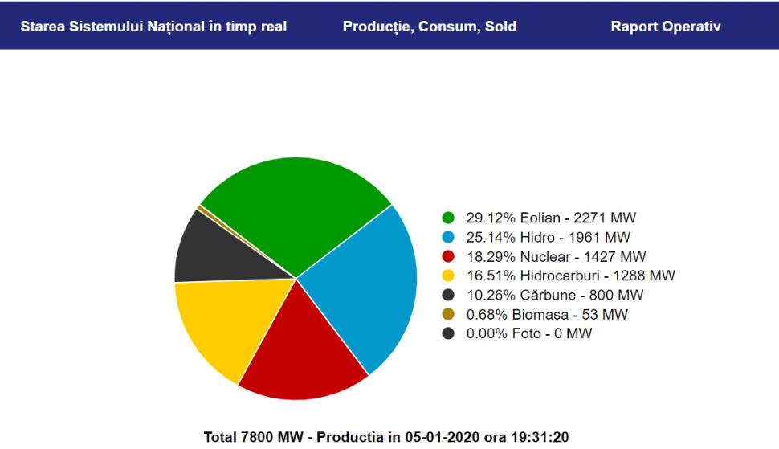Open the Starea Sistemului Național în timp real tab
779x449 pixels.
(x=153, y=27)
